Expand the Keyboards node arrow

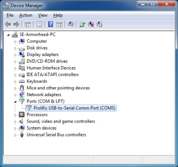15,82
